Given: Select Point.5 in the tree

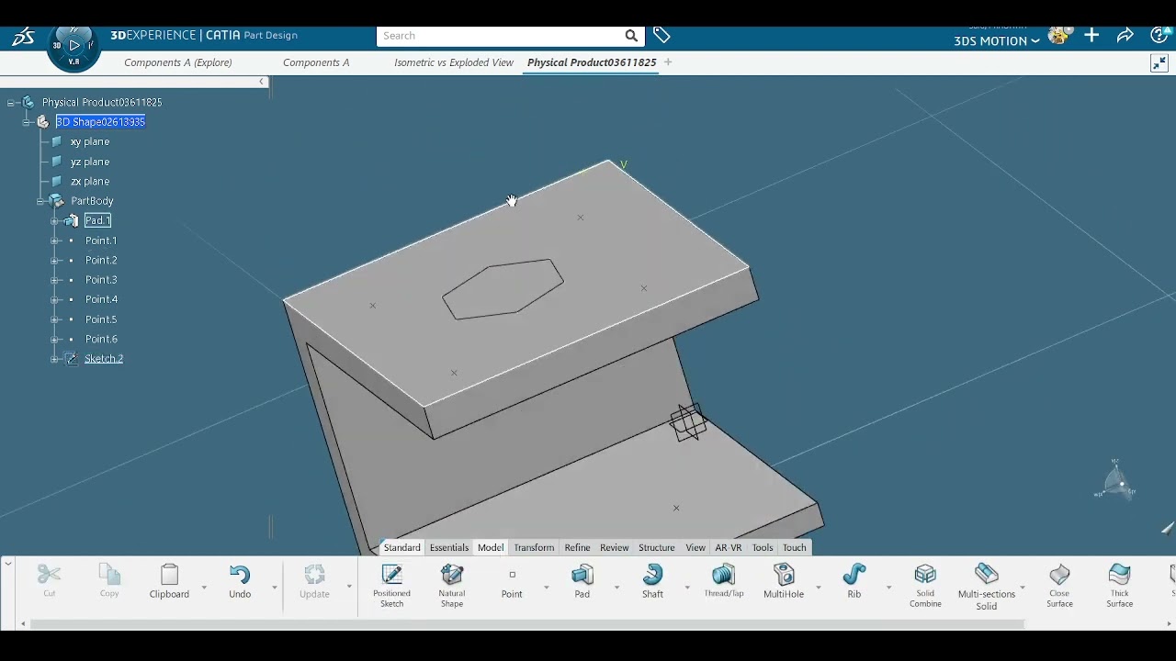Looking at the screenshot, I should [101, 319].
